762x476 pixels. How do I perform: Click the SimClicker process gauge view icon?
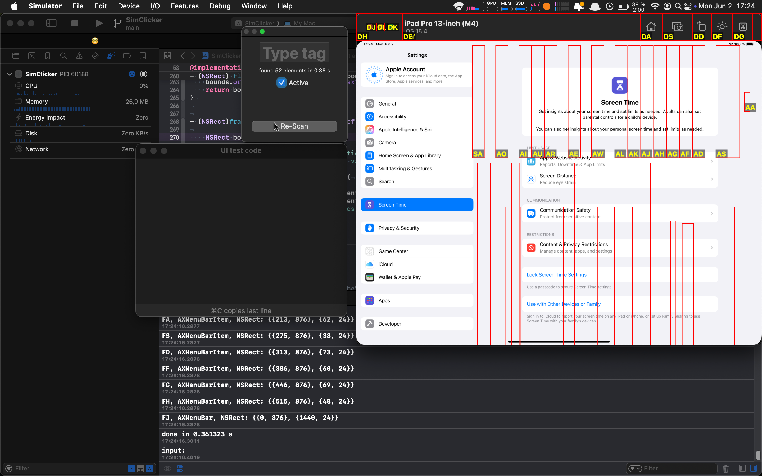(144, 74)
